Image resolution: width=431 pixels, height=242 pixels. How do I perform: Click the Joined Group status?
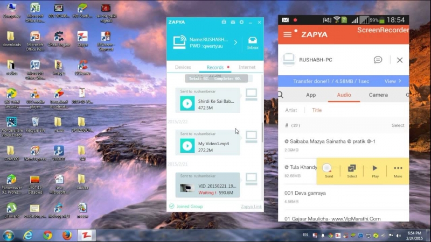[x=186, y=207]
